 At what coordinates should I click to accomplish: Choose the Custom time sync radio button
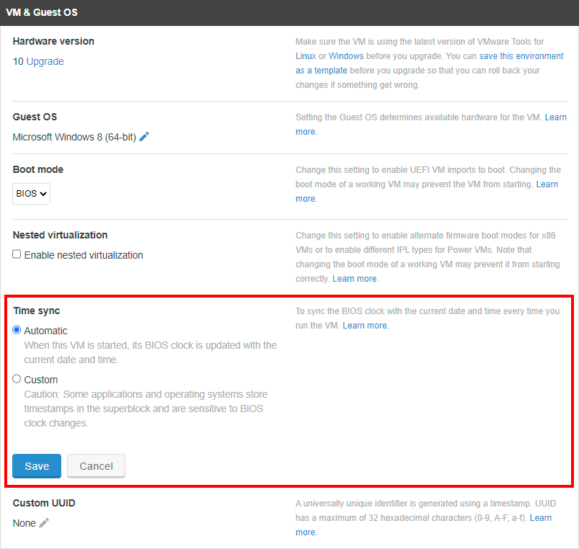17,379
